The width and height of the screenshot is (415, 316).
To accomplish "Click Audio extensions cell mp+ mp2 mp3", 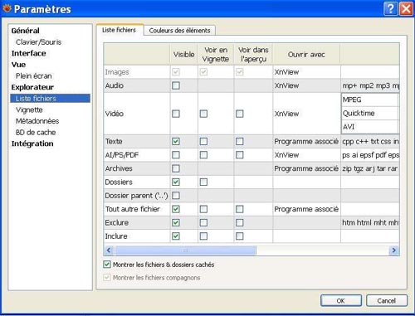I will pyautogui.click(x=370, y=85).
